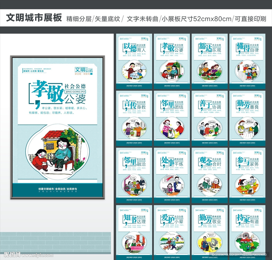The height and width of the screenshot is (260, 272).
Task: Select the 豁达乐观 poster thumbnail
Action: pyautogui.click(x=210, y=61)
